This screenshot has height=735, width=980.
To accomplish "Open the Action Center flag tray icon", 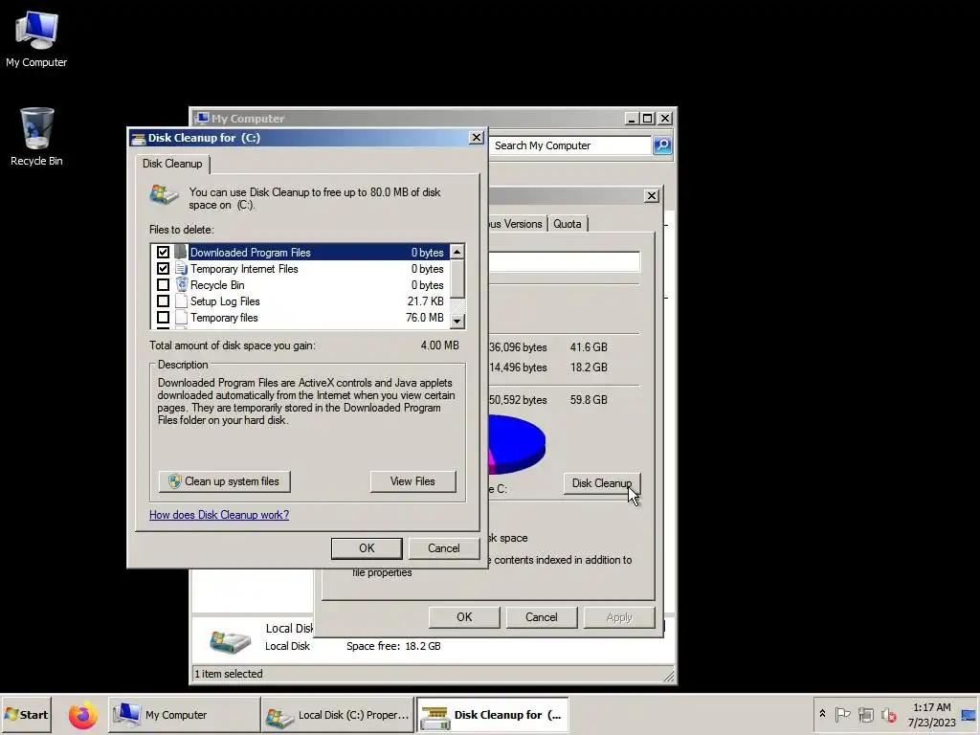I will (x=842, y=714).
